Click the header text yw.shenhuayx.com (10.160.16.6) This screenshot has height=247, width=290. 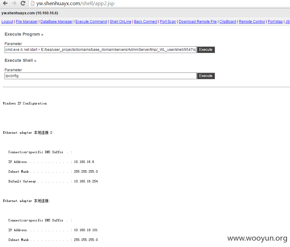[x=30, y=13]
